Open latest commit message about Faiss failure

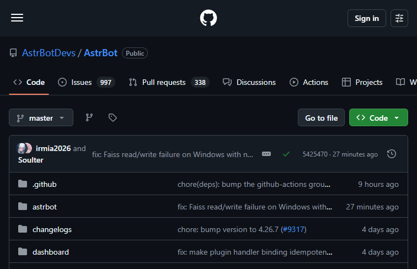click(172, 154)
